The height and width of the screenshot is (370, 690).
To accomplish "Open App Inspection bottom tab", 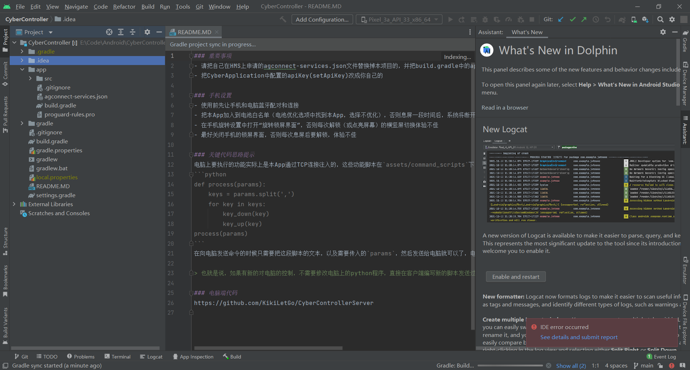I will [x=193, y=357].
